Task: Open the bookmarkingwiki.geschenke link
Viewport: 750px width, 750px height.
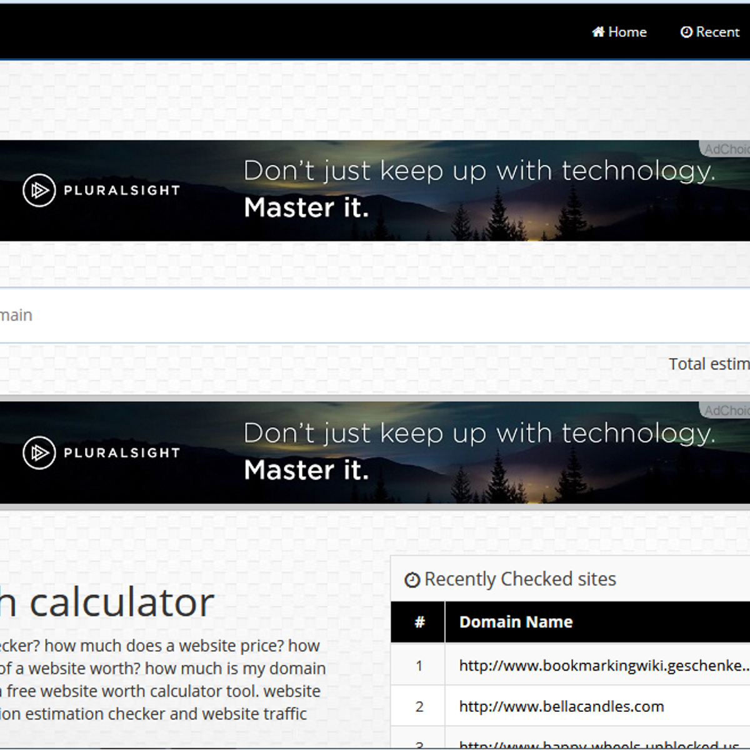Action: tap(604, 666)
